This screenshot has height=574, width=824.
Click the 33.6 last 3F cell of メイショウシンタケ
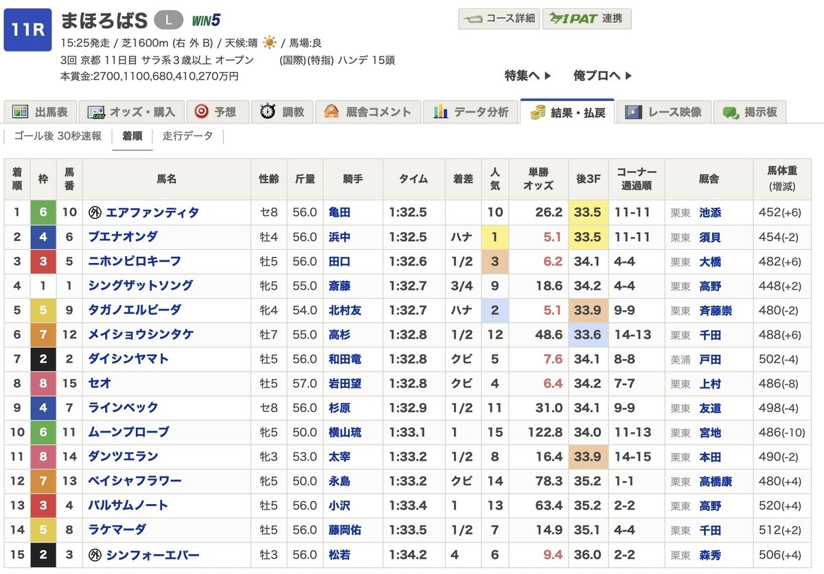pyautogui.click(x=587, y=334)
